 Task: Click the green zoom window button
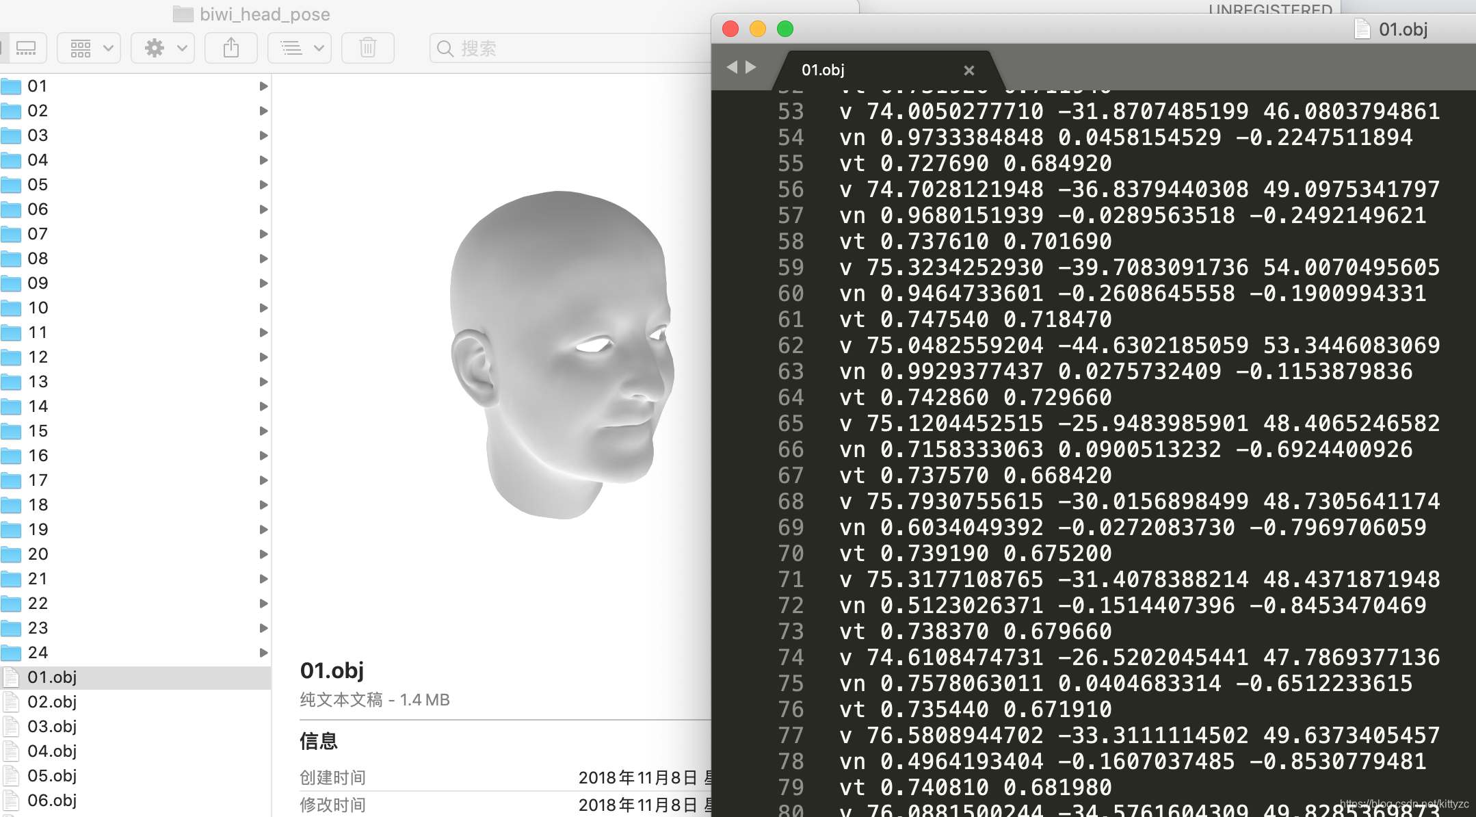pyautogui.click(x=785, y=29)
